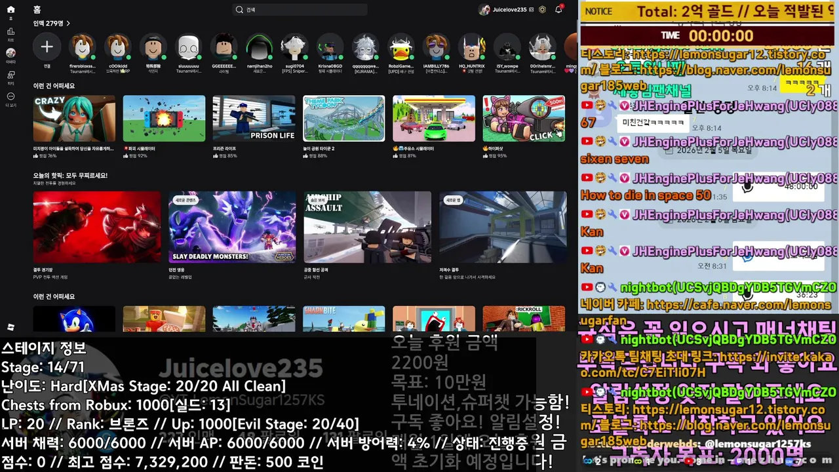Image resolution: width=839 pixels, height=472 pixels.
Task: Click the 홈 page heading
Action: tap(37, 10)
